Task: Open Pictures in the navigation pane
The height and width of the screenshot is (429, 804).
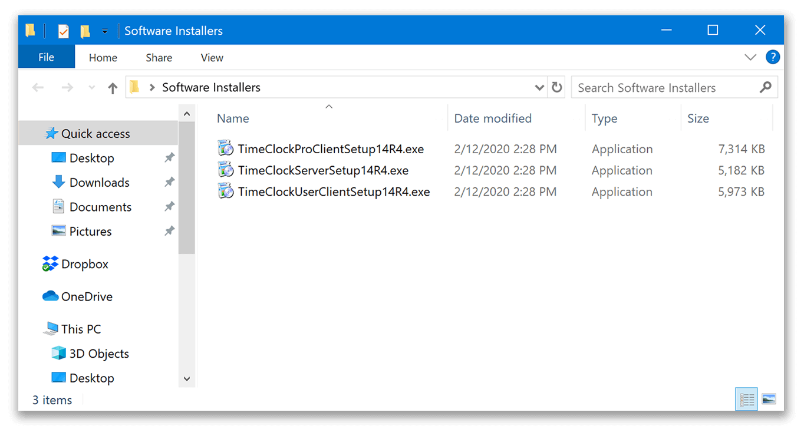Action: pyautogui.click(x=90, y=232)
